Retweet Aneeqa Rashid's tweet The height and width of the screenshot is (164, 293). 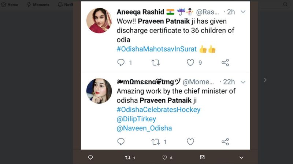(x=156, y=63)
